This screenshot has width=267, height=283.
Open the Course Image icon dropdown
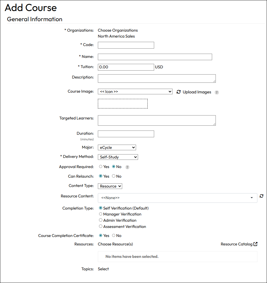click(x=135, y=92)
